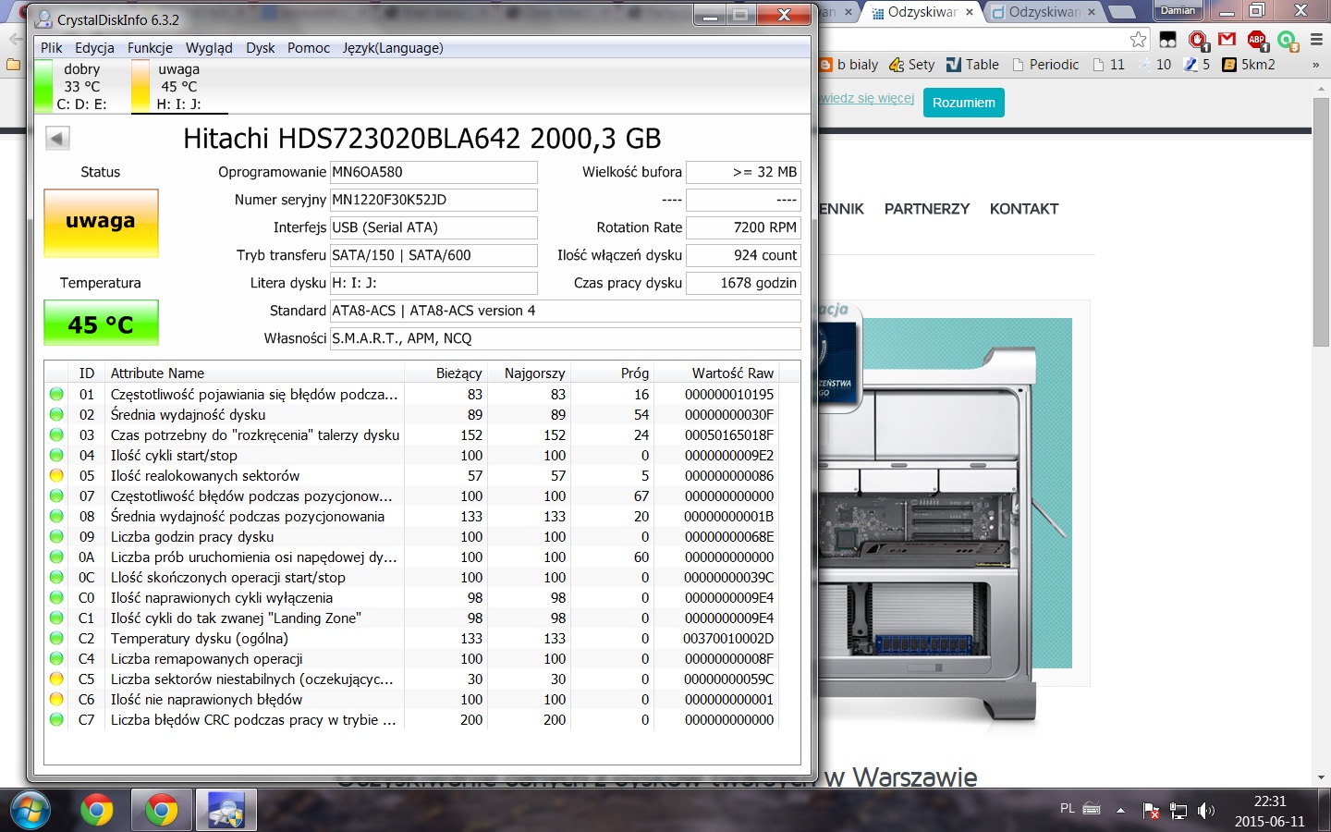Open the Chrome hamburger menu
This screenshot has width=1331, height=832.
pyautogui.click(x=1316, y=40)
